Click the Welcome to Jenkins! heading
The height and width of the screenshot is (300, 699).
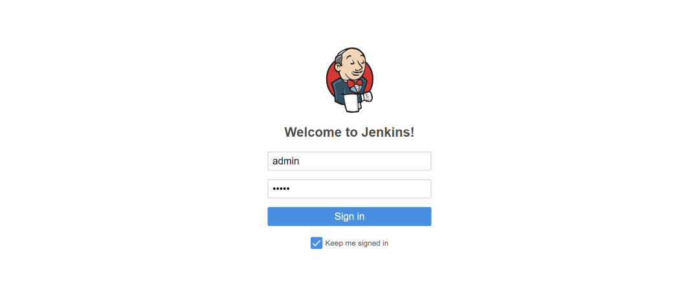click(349, 132)
